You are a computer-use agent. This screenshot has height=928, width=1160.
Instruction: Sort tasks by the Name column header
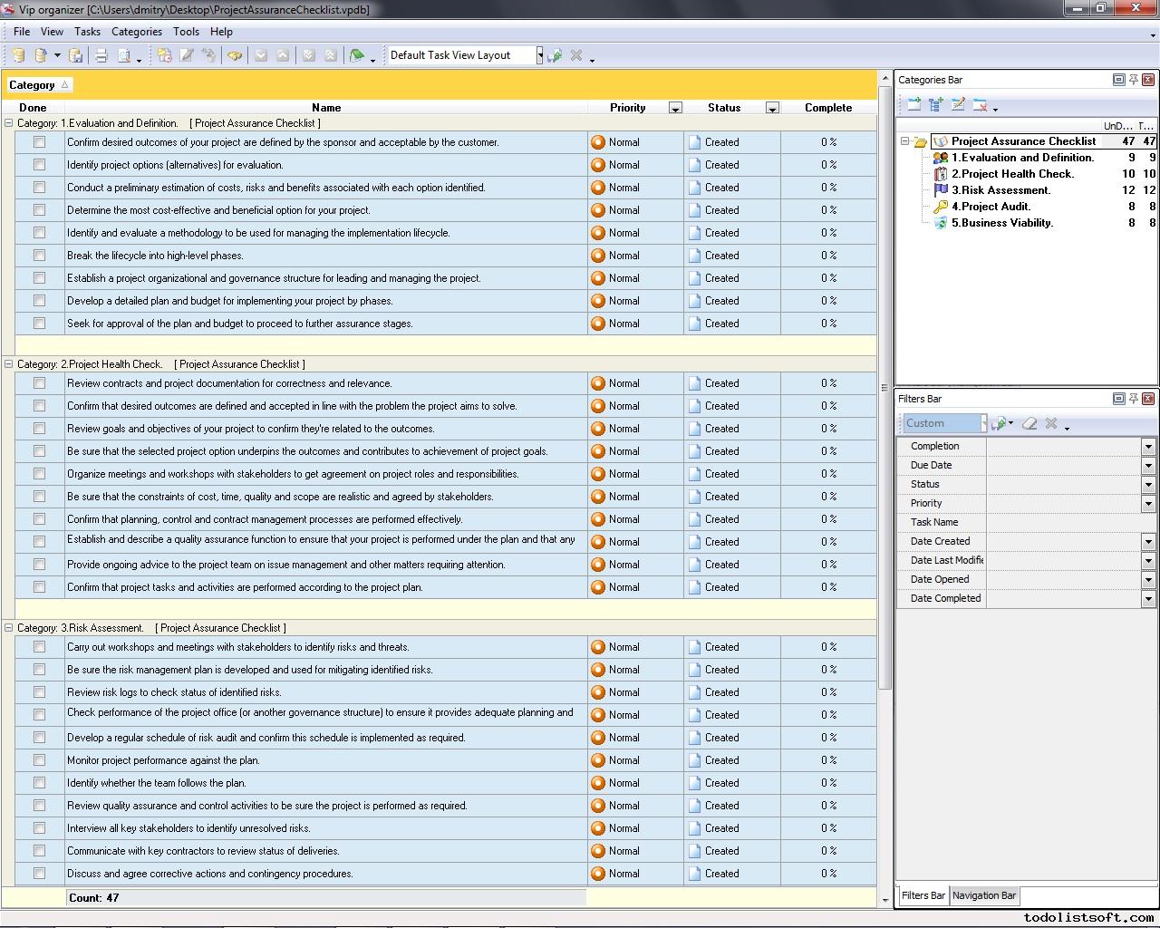(326, 108)
